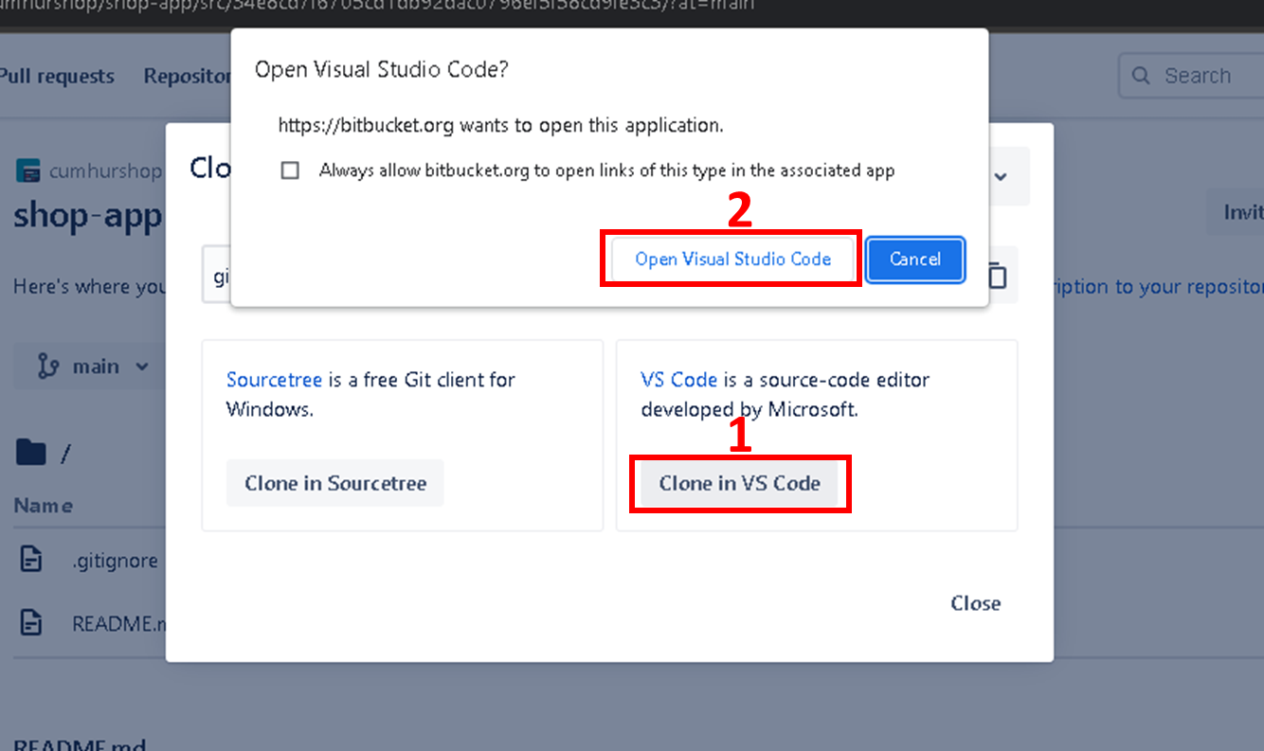
Task: Expand protocol dropdown chevron in clone dialog
Action: tap(1000, 176)
